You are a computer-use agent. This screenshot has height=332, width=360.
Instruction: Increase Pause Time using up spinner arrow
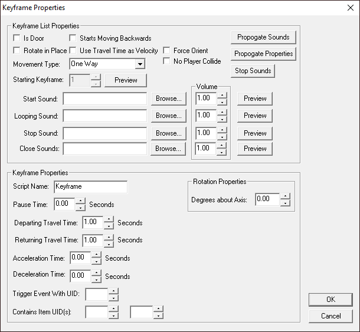[80, 201]
